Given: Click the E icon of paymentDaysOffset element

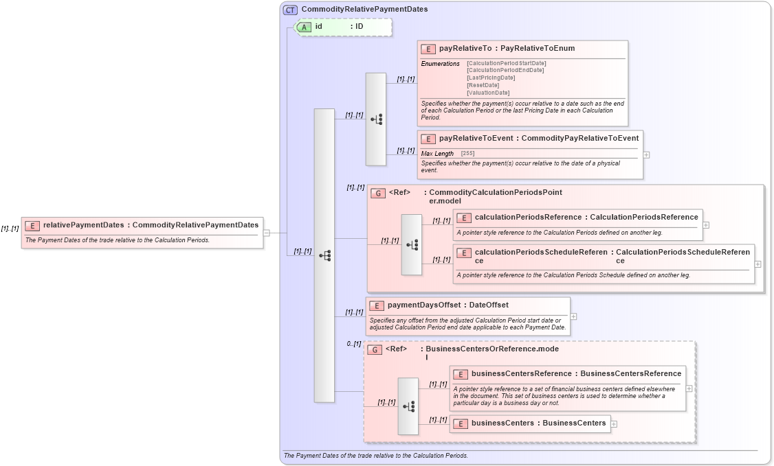Looking at the screenshot, I should pos(377,306).
